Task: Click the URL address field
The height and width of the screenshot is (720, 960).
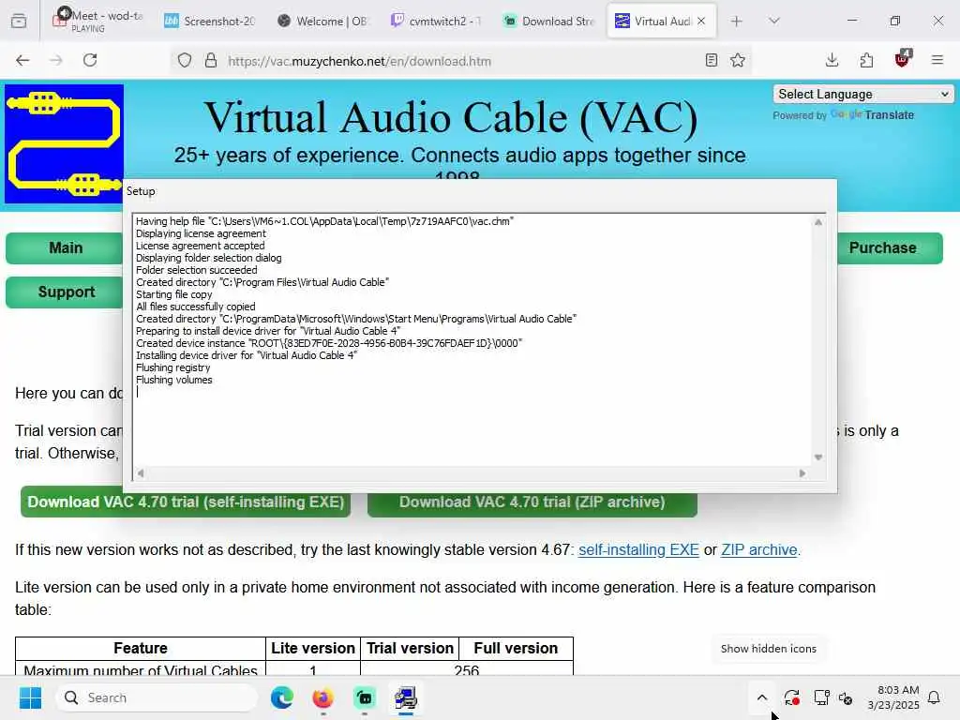Action: click(459, 61)
